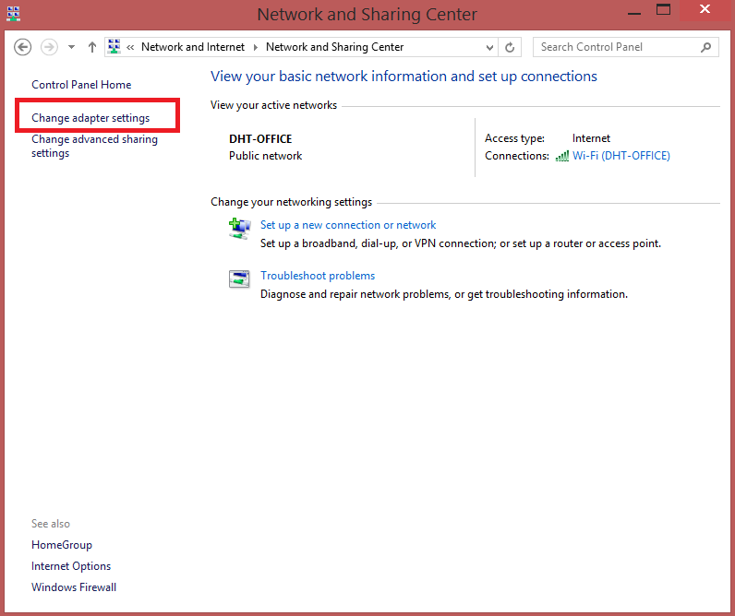Click the Troubleshoot problems icon
The height and width of the screenshot is (616, 735).
[x=239, y=279]
